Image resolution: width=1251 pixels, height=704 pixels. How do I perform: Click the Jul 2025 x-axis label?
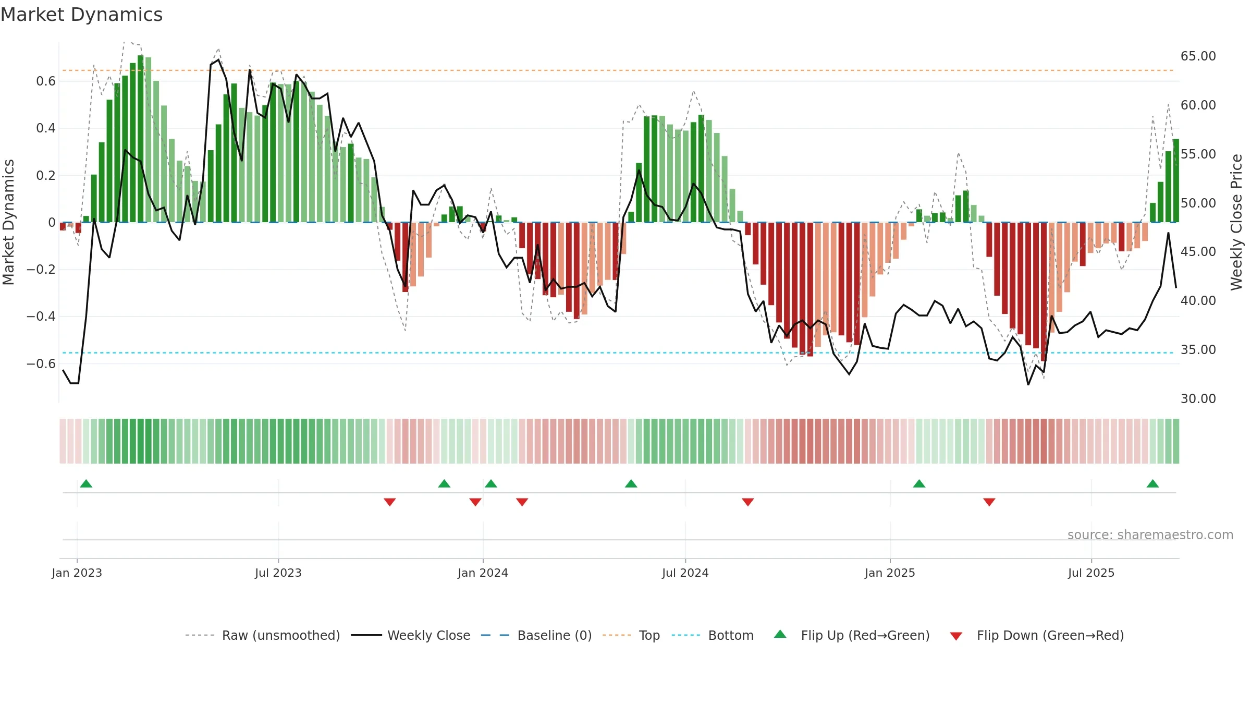click(x=1091, y=573)
